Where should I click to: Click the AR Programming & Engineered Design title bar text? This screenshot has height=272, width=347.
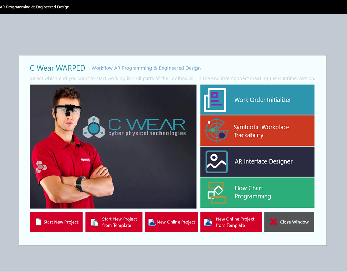pos(35,7)
